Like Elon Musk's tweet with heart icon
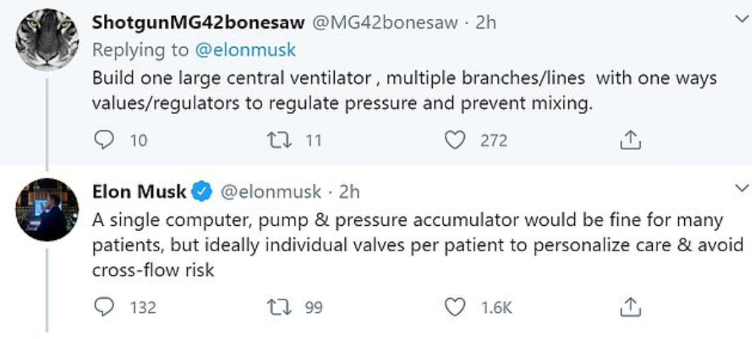Screen dimensions: 752x339 point(454,307)
